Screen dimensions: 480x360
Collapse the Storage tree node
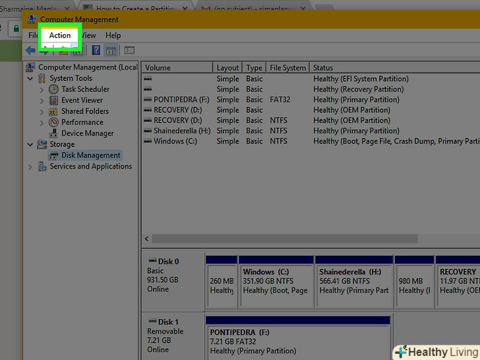point(30,144)
